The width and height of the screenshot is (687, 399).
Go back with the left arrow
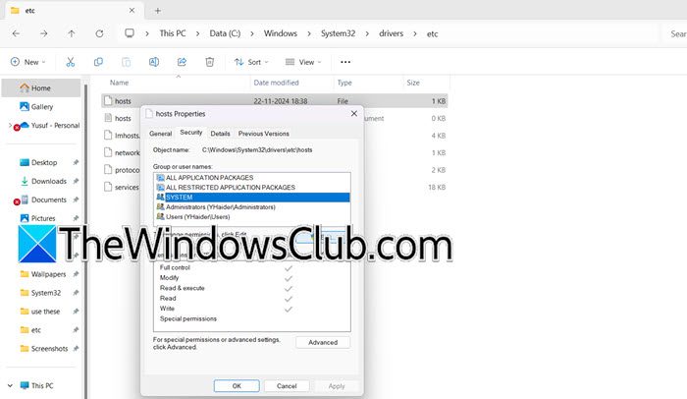tap(16, 33)
